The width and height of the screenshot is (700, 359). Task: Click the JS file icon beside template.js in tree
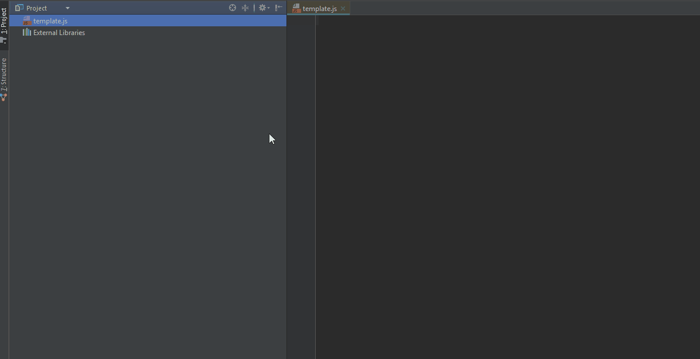tap(26, 21)
